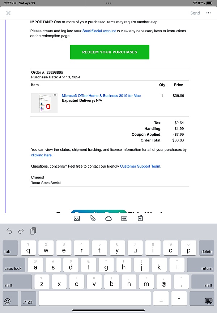The width and height of the screenshot is (217, 313).
Task: Open the more options ellipsis menu
Action: pos(208,13)
